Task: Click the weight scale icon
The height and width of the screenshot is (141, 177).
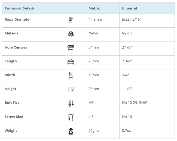Action: [71, 131]
